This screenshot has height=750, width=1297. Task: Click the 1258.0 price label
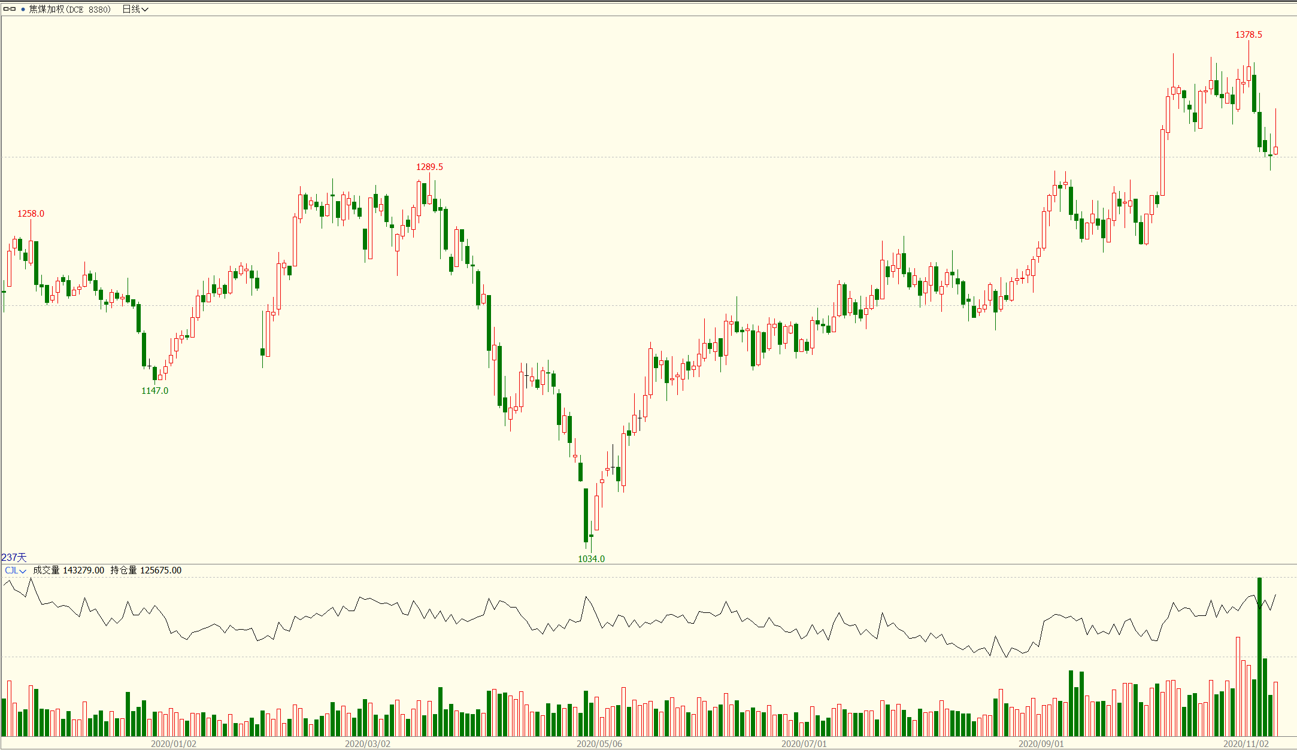click(x=31, y=214)
